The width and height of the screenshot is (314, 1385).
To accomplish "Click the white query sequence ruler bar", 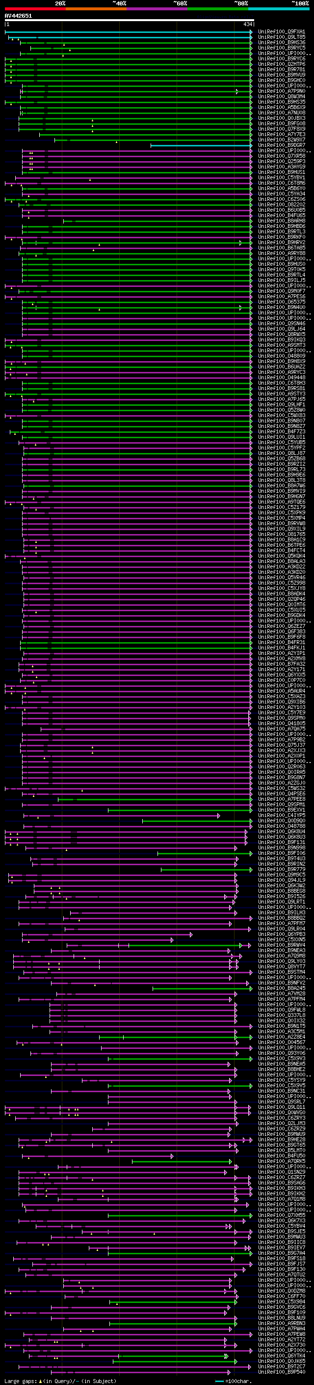I will [x=130, y=21].
